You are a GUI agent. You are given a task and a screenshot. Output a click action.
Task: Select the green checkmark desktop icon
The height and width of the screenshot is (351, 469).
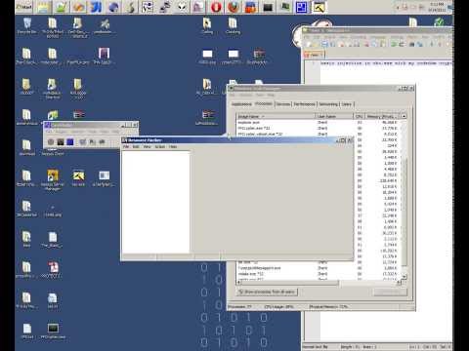click(x=439, y=22)
